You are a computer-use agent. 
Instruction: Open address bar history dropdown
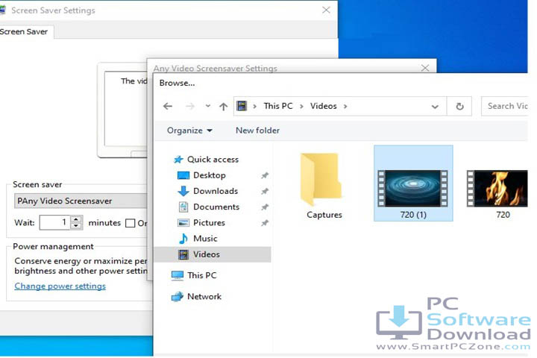click(435, 107)
